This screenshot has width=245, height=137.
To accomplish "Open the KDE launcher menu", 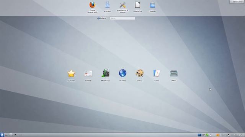I will pyautogui.click(x=2, y=135).
